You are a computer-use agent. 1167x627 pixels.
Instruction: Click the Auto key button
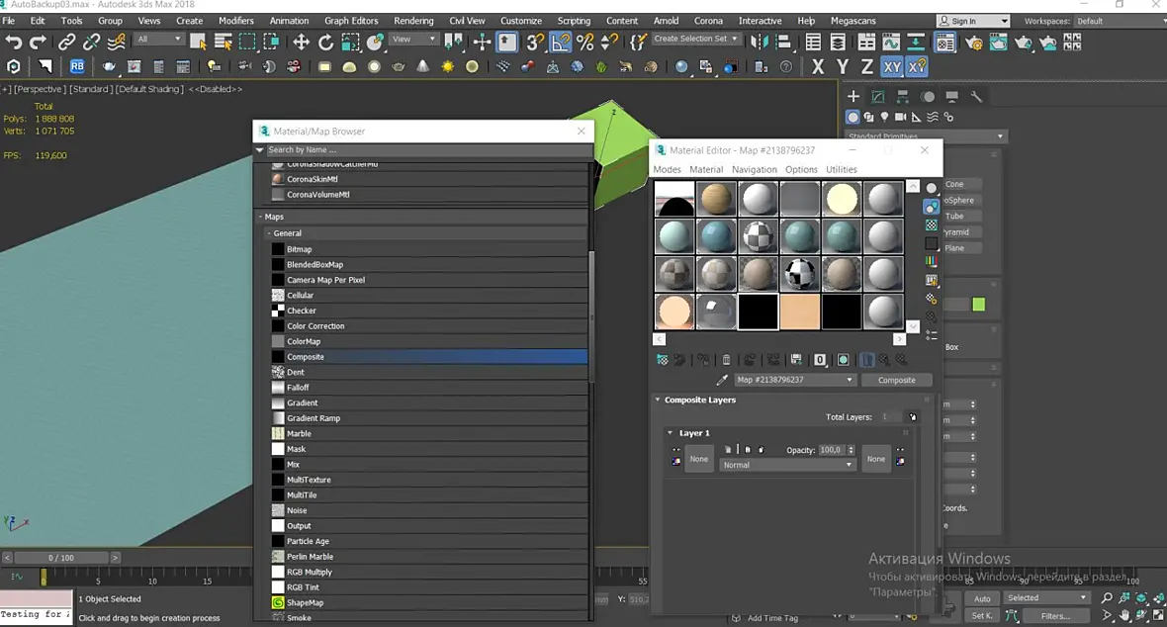(982, 598)
